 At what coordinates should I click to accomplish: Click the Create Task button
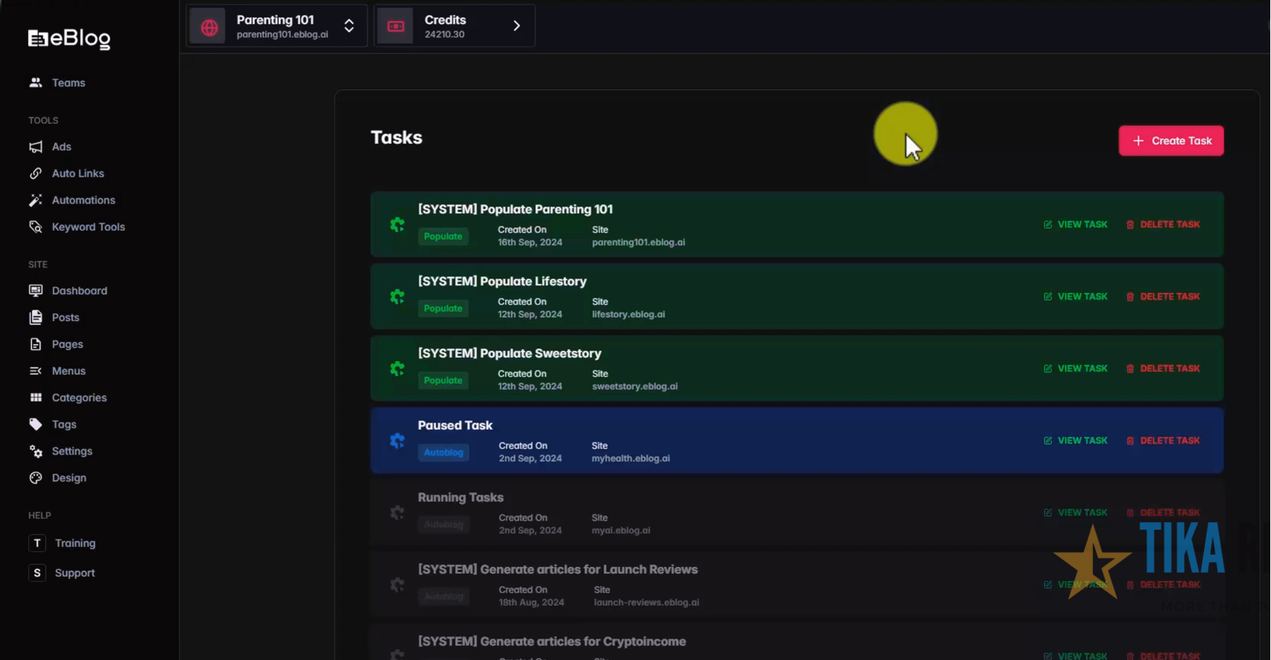click(1171, 141)
